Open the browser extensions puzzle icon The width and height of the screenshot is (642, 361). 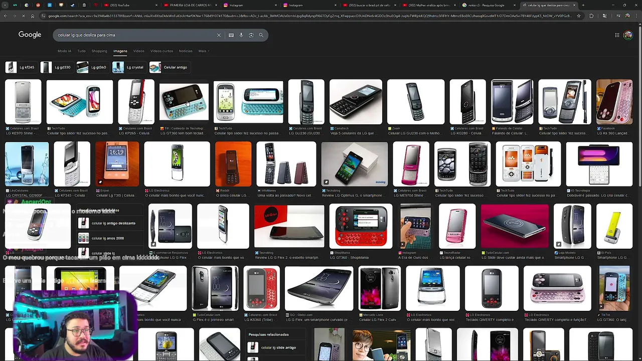591,16
